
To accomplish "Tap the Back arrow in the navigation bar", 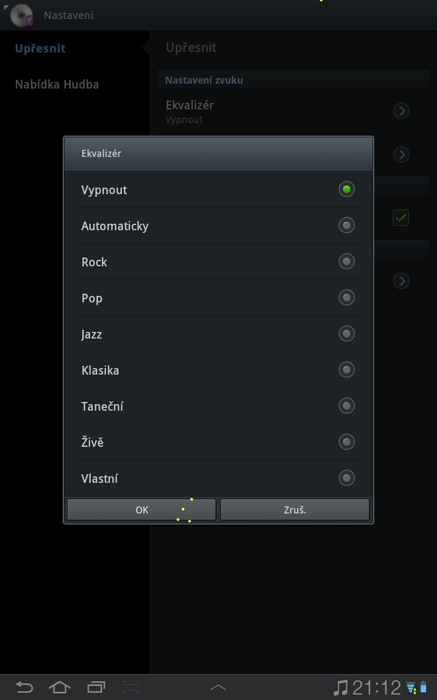I will click(x=25, y=687).
